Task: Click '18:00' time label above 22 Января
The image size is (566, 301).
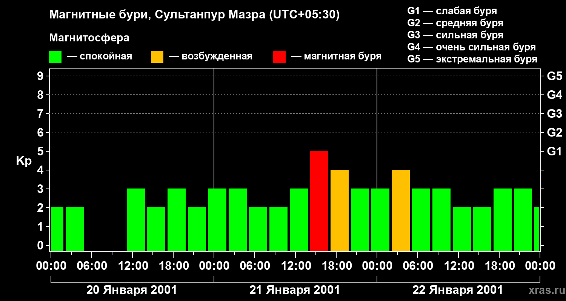Action: coord(500,266)
